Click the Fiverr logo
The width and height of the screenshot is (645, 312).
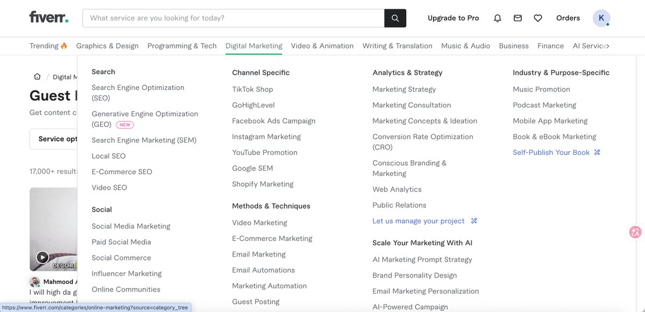tap(49, 17)
